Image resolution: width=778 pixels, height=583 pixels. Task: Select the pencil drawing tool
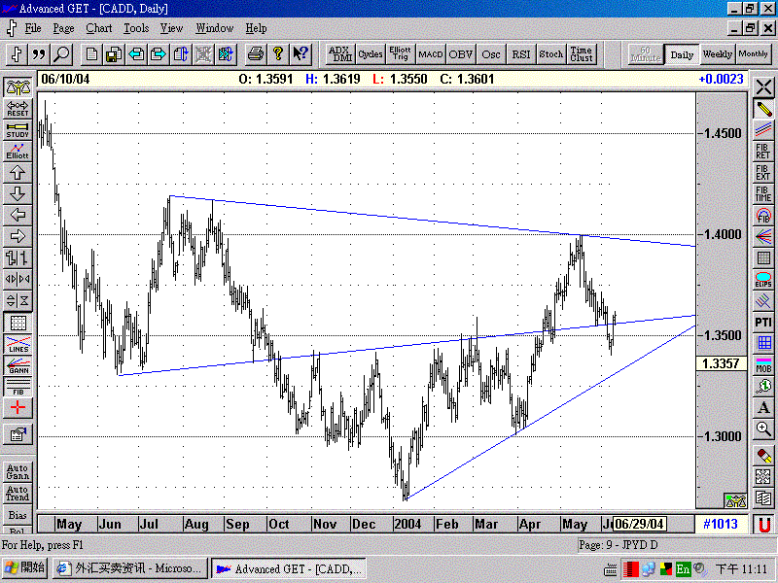pos(763,110)
